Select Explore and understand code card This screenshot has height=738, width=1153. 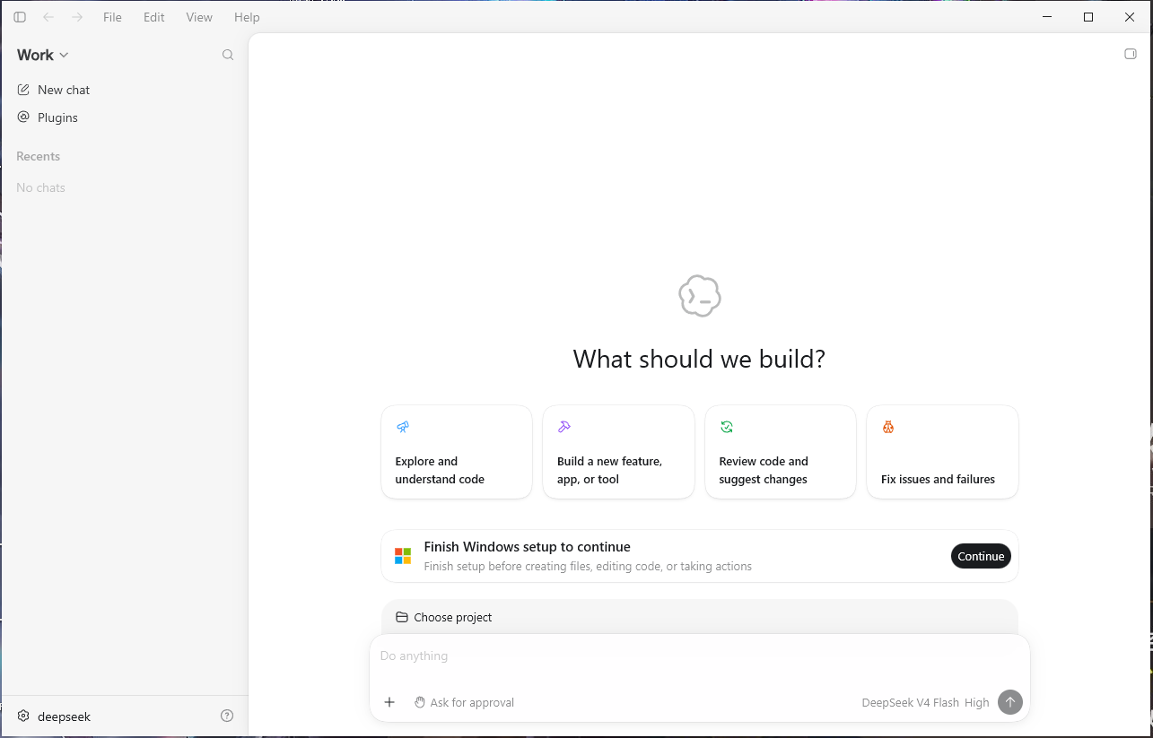pyautogui.click(x=457, y=452)
